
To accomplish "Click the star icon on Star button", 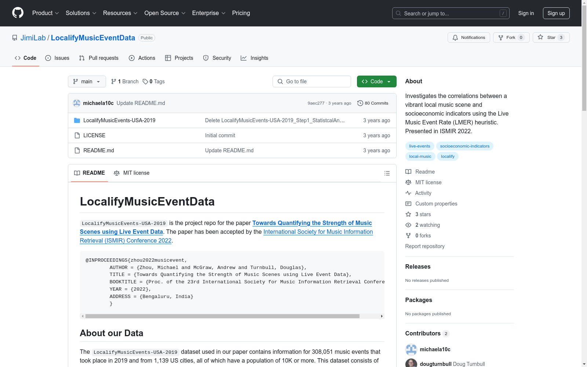I will pos(540,37).
